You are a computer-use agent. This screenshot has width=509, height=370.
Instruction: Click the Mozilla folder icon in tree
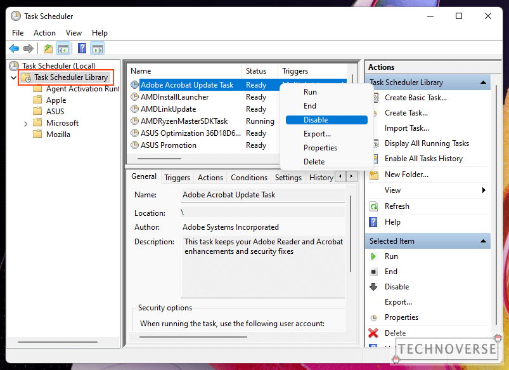pos(37,134)
